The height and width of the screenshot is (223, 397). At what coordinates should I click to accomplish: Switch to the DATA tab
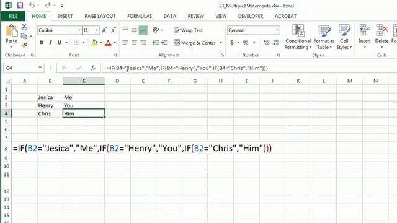(x=169, y=16)
